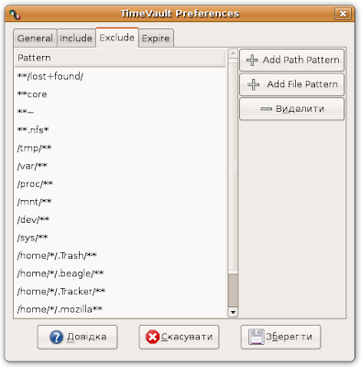Viewport: 361px width, 367px height.
Task: Click the TimeVault icon in the title bar
Action: click(x=15, y=14)
